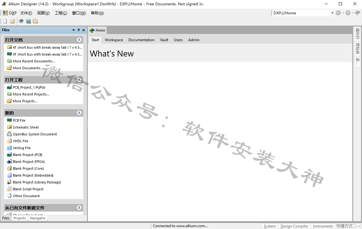Open the 视图(V) menu
Viewport: 362px width, 229px height.
tap(43, 13)
